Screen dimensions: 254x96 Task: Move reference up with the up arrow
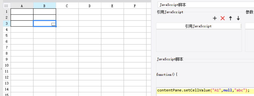(230, 18)
